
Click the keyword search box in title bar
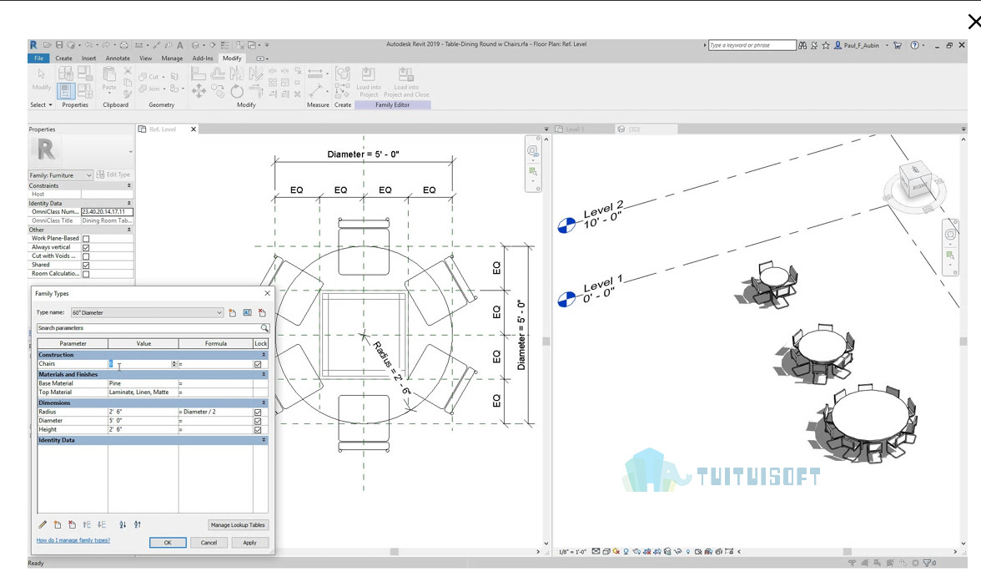tap(752, 45)
